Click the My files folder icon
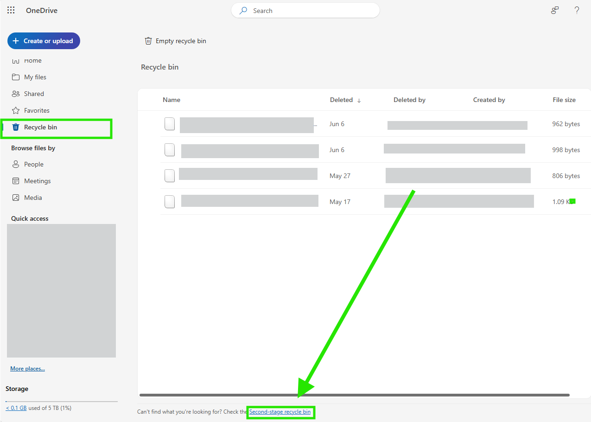This screenshot has height=422, width=591. point(16,77)
